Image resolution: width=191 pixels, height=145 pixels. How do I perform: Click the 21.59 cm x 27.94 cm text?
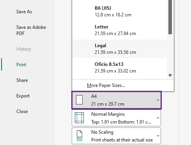point(115,34)
